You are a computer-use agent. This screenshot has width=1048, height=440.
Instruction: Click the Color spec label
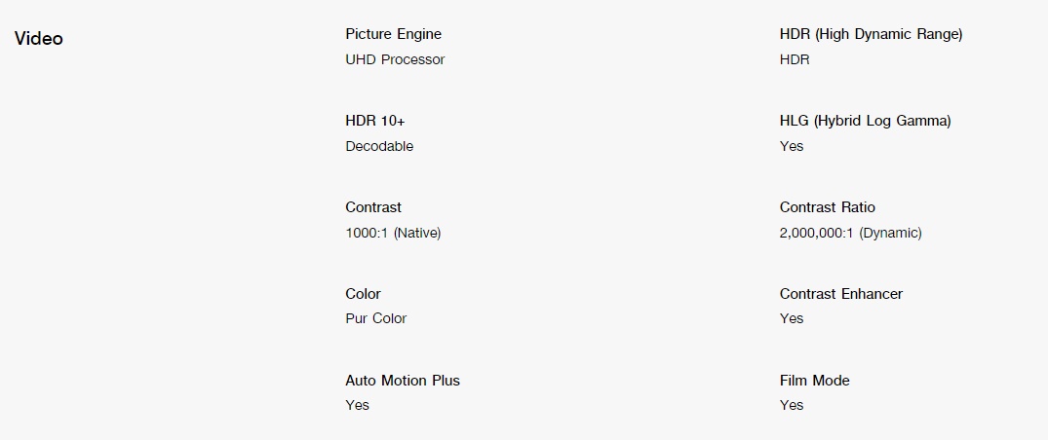[x=363, y=294]
